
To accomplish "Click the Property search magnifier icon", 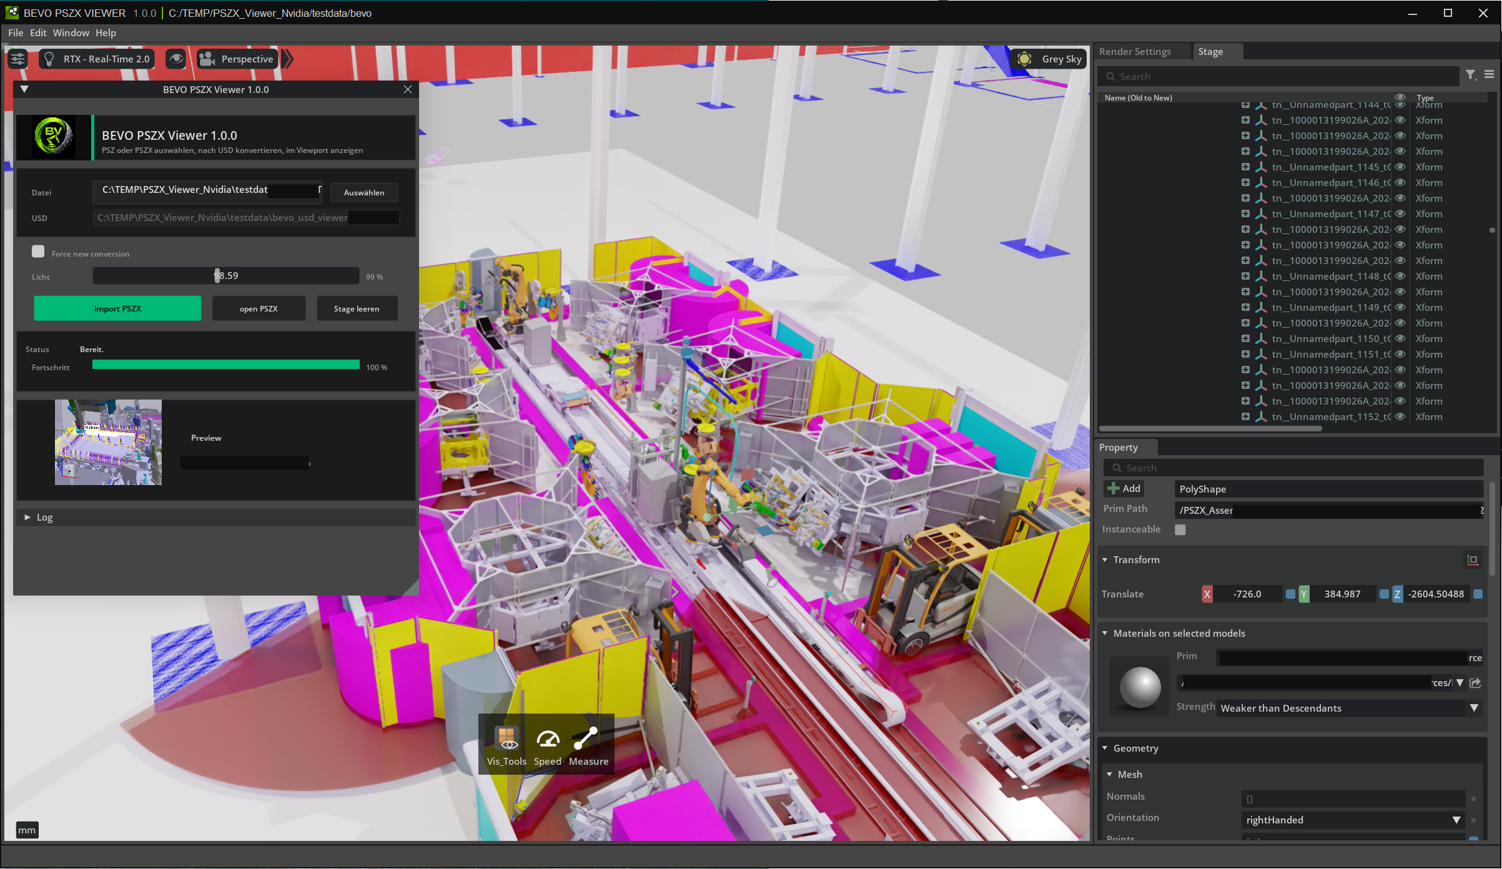I will [1117, 468].
